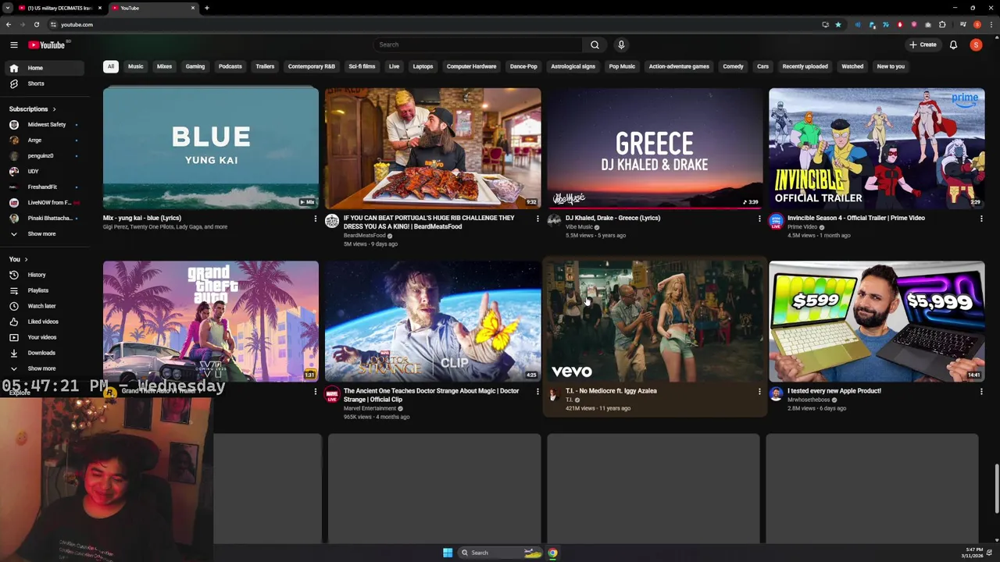1000x562 pixels.
Task: Open a new browser tab
Action: click(x=206, y=8)
